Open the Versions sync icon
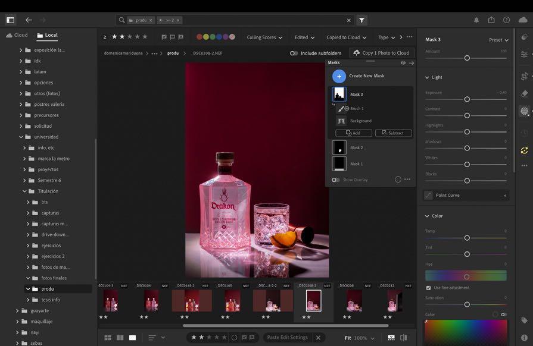 pos(524,150)
